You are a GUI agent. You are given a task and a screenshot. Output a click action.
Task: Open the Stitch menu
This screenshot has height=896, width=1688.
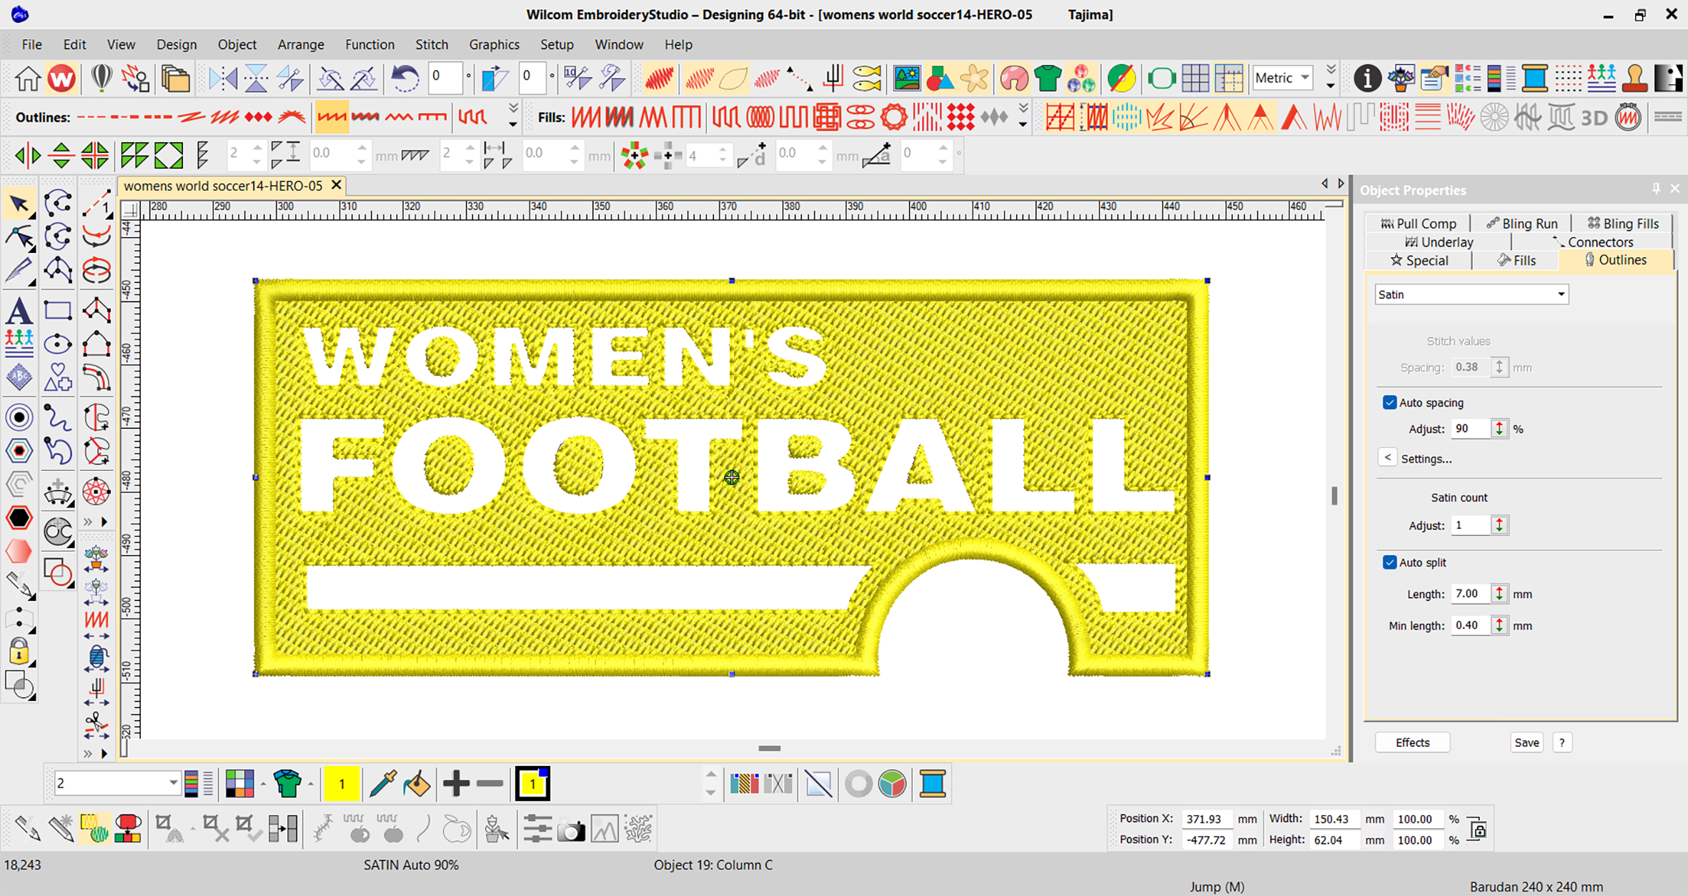click(x=432, y=44)
